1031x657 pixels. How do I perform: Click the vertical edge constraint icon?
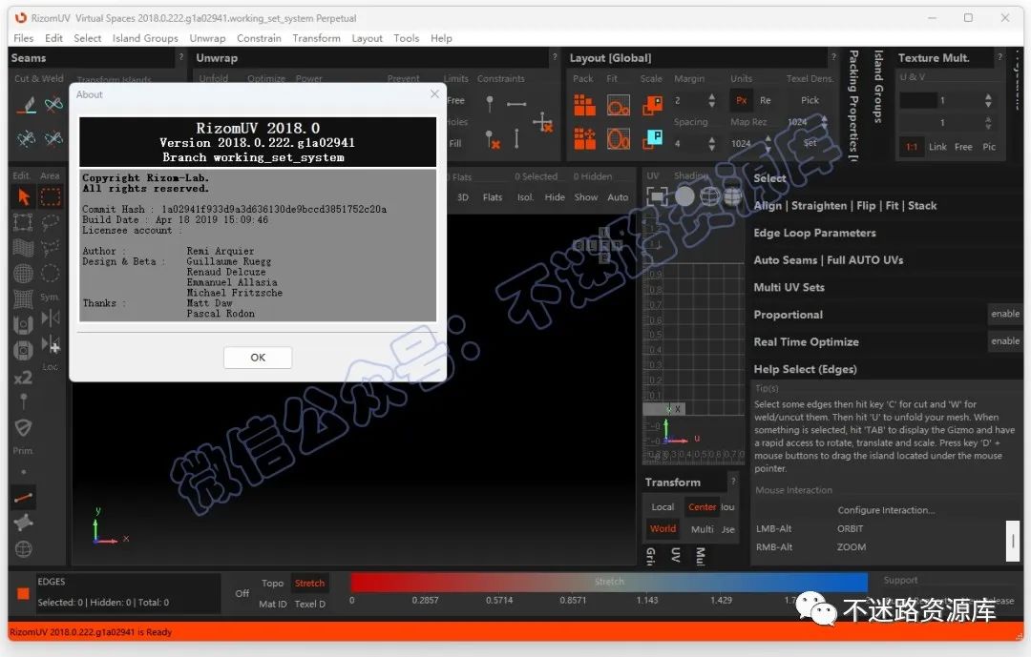(516, 138)
